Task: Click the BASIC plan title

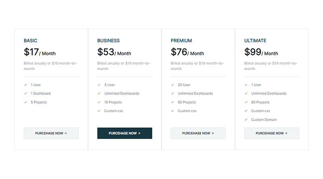Action: point(31,41)
